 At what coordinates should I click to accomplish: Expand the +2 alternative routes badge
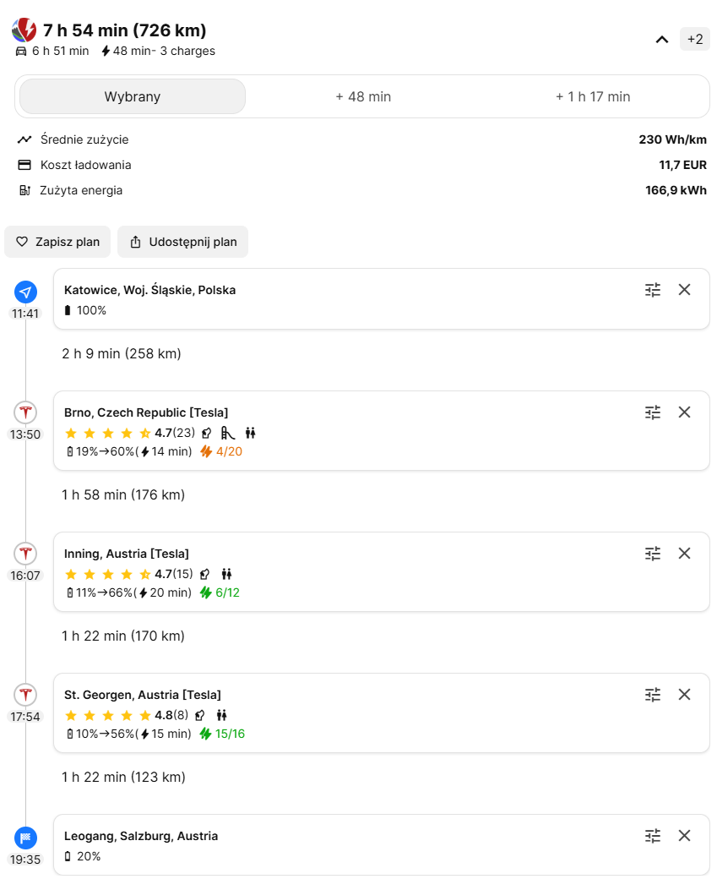click(695, 40)
